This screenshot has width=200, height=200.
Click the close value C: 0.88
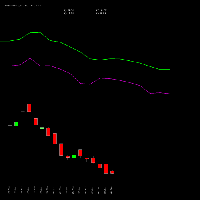[x=69, y=10]
